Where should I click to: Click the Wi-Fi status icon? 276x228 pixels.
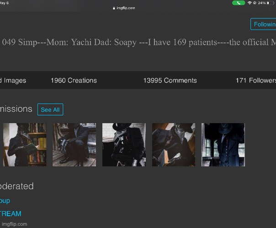[249, 3]
